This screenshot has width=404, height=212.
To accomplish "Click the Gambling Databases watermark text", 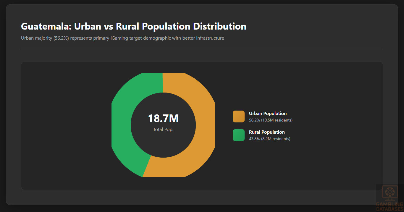I will 390,206.
